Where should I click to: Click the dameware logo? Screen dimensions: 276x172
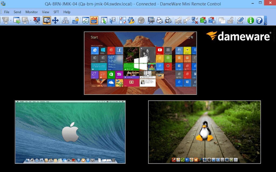click(x=237, y=37)
